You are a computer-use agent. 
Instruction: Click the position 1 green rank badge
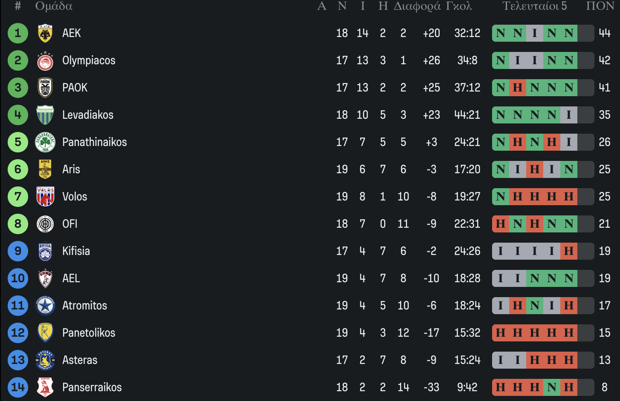click(x=18, y=33)
